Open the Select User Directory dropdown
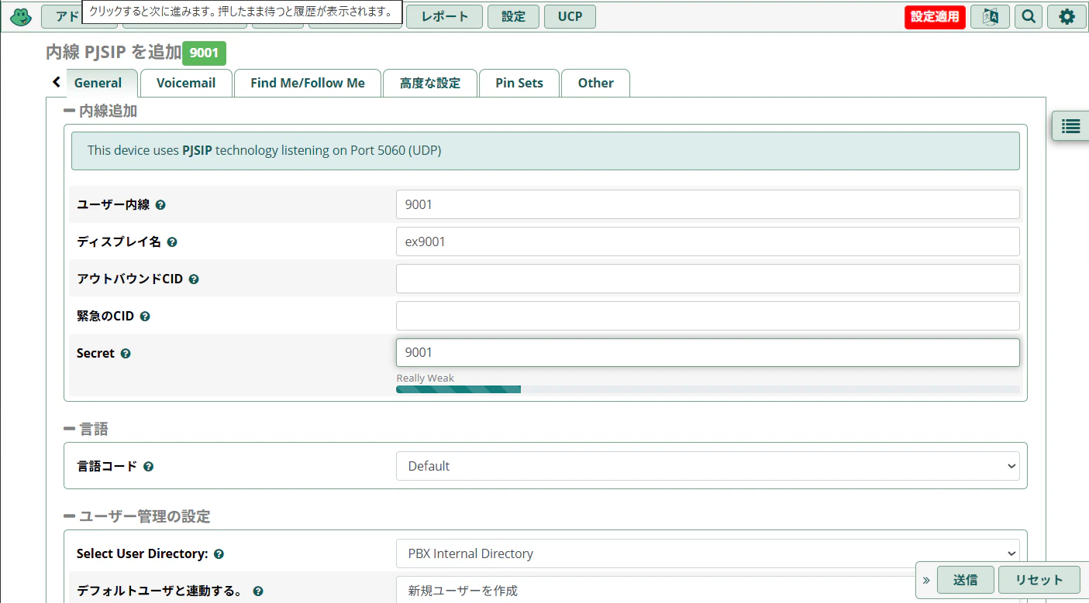 [x=708, y=553]
